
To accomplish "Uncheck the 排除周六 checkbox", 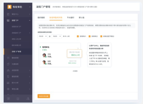I will [78, 36].
